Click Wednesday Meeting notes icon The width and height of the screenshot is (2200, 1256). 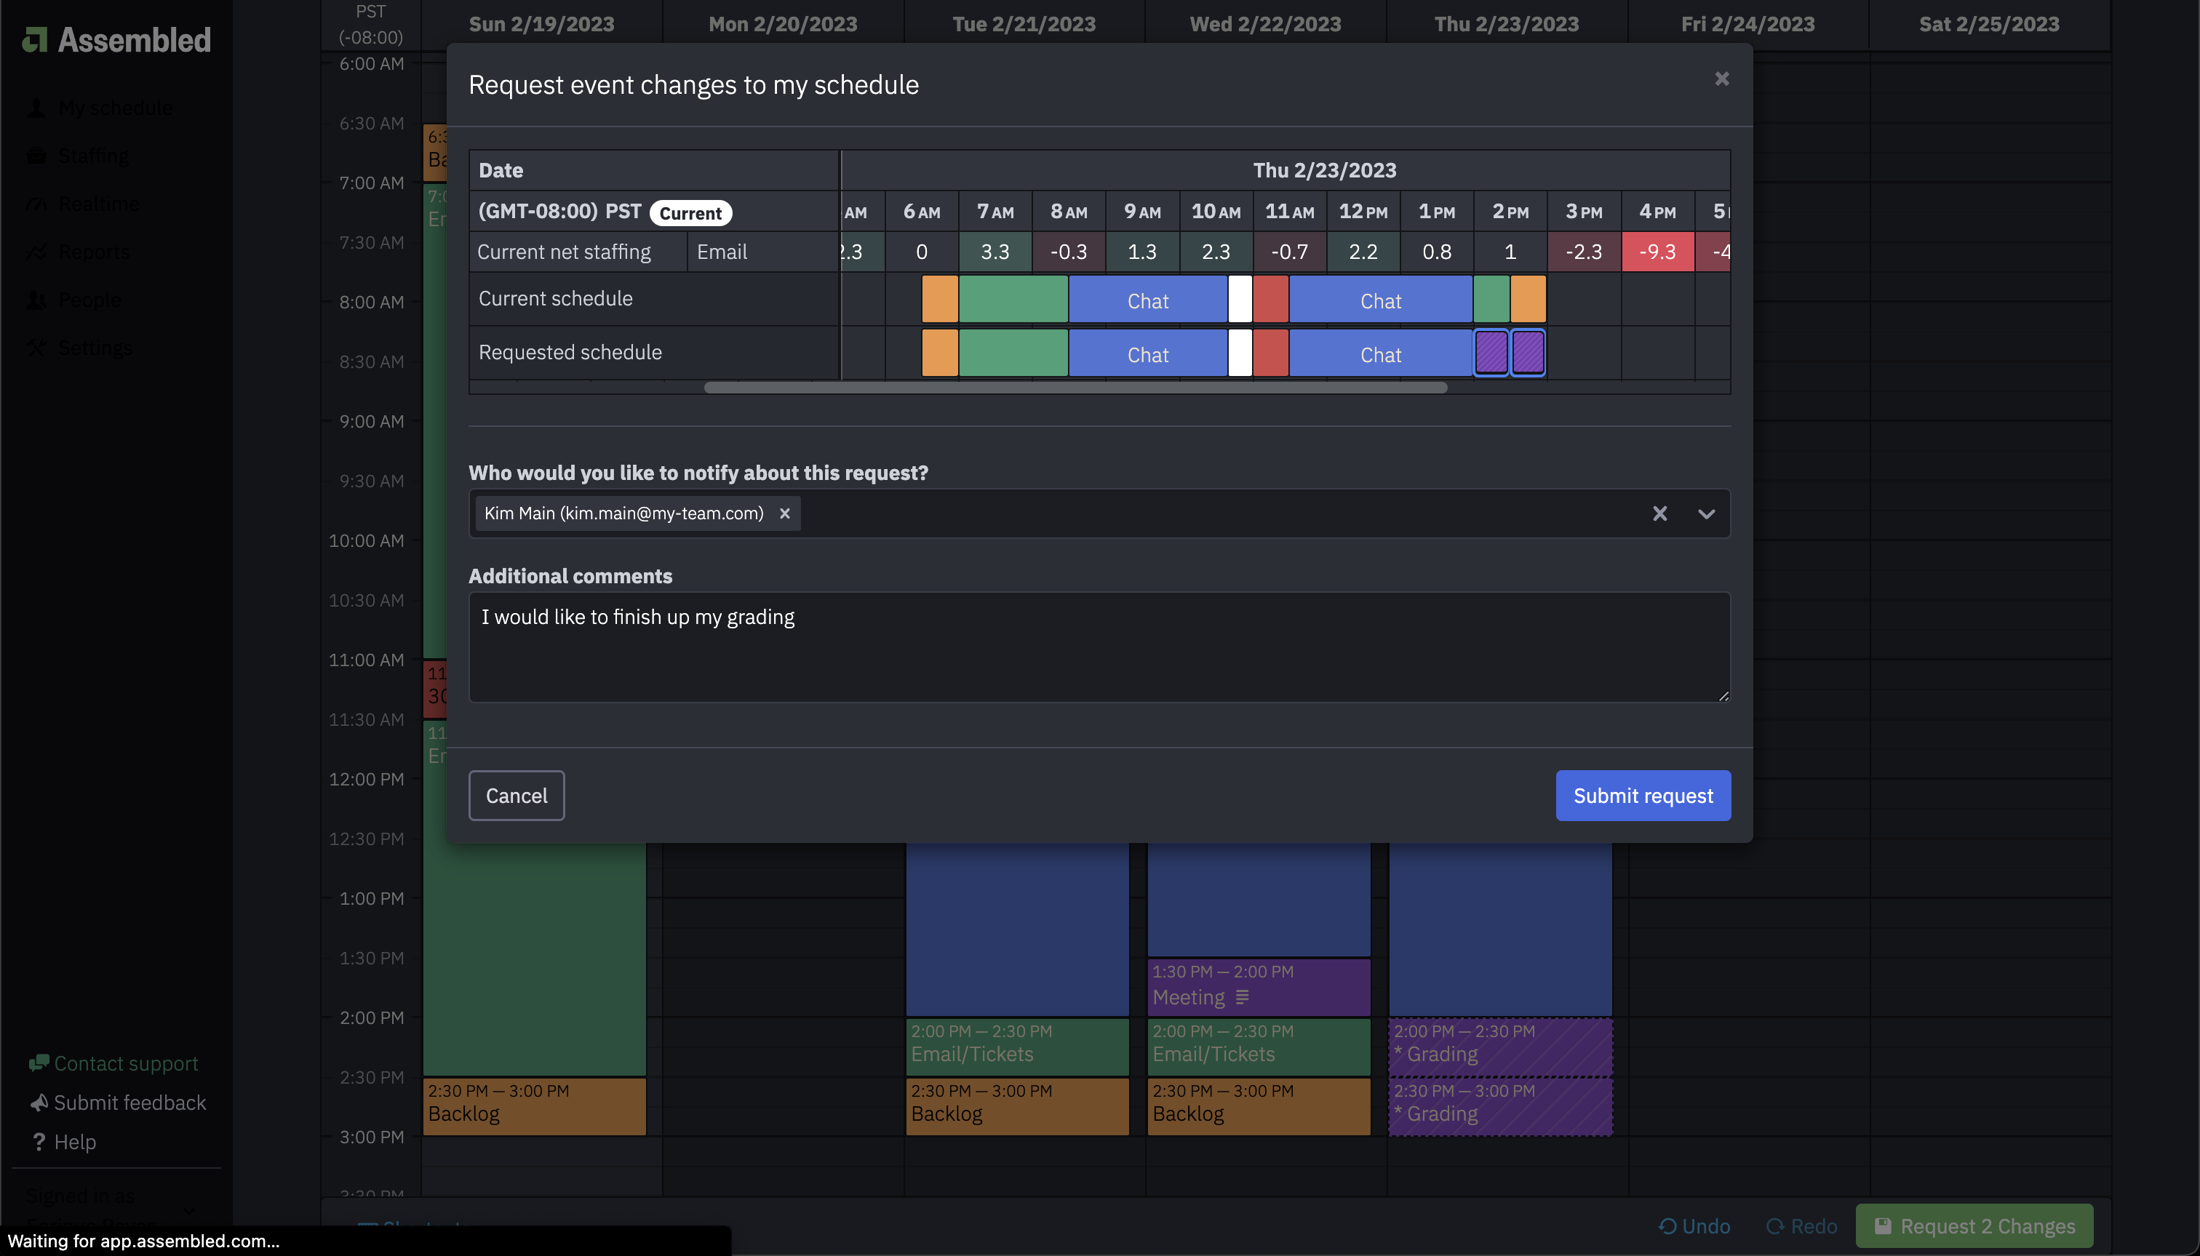(x=1243, y=997)
